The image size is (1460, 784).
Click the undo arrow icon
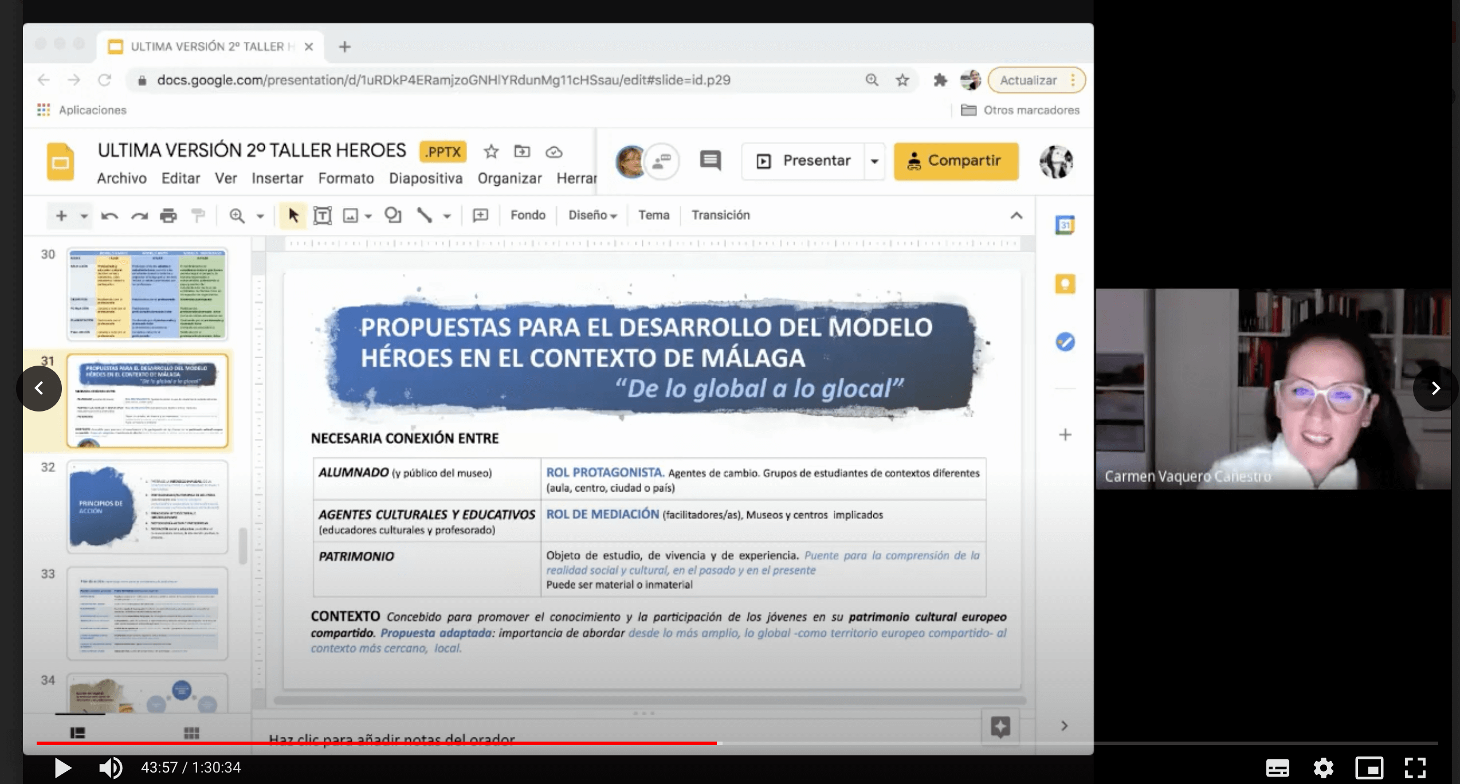point(109,215)
